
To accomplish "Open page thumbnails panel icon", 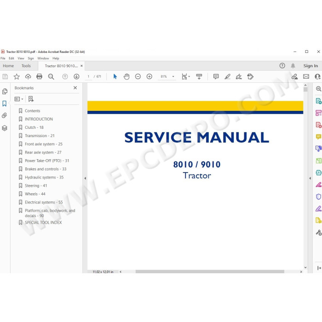I will point(5,91).
